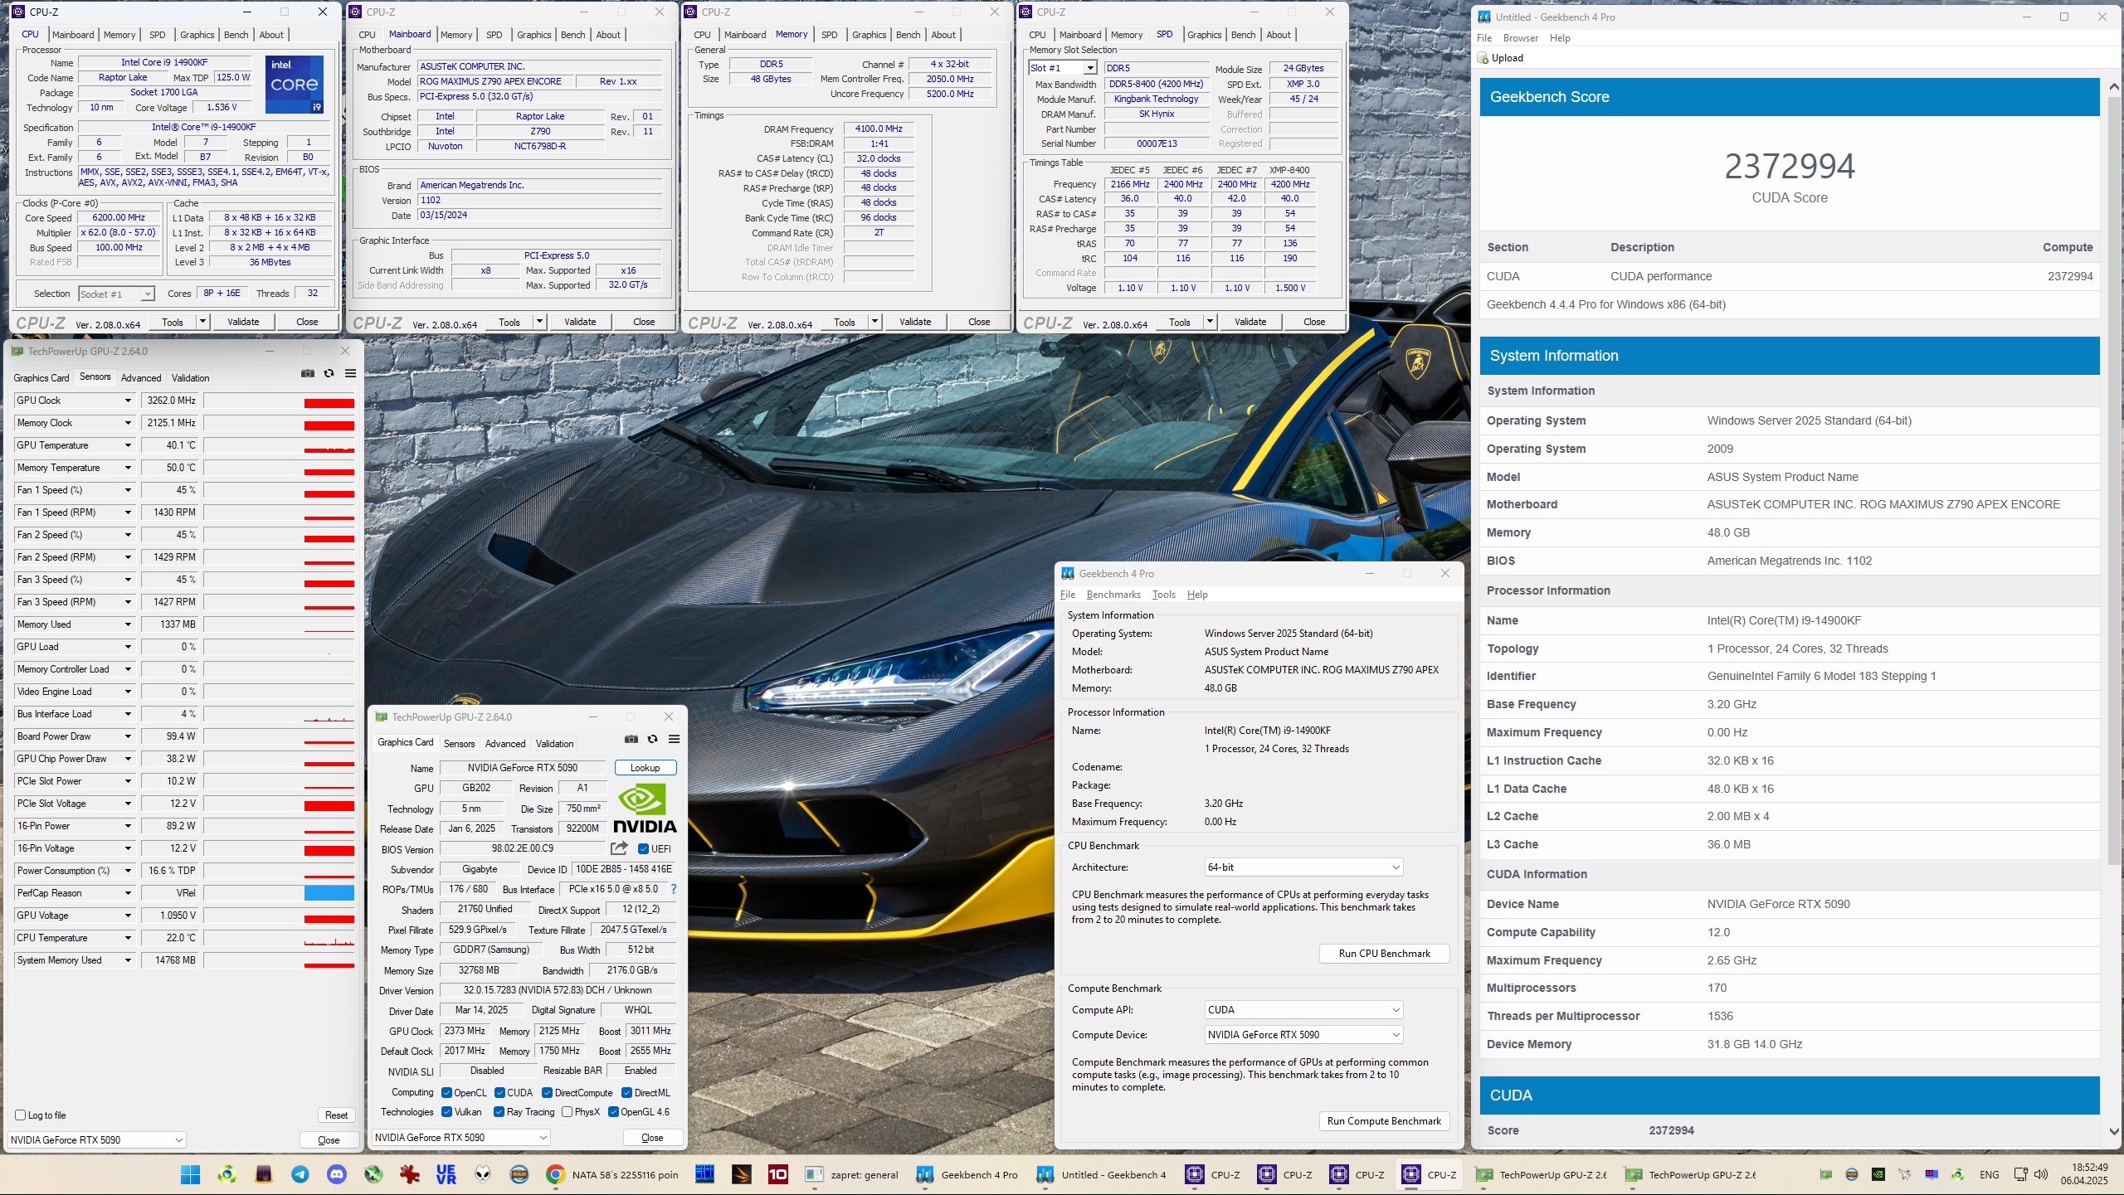Open the PerfCap Reason sensor dropdown arrow

[128, 893]
